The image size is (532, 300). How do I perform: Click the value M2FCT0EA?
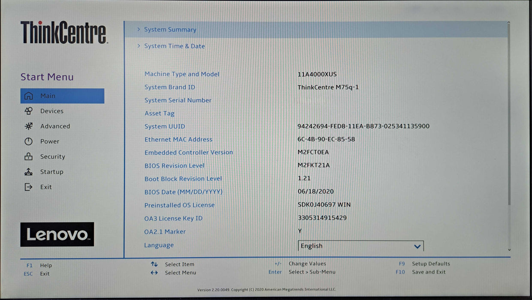point(313,152)
